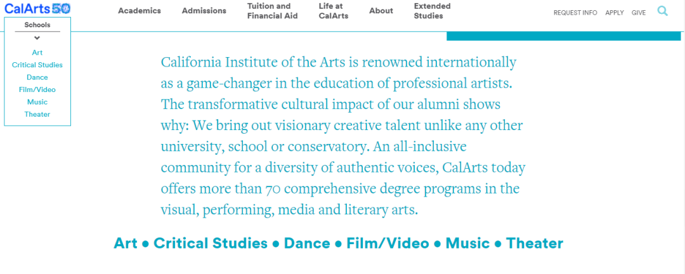Select Art in Schools dropdown
The width and height of the screenshot is (685, 274).
37,53
